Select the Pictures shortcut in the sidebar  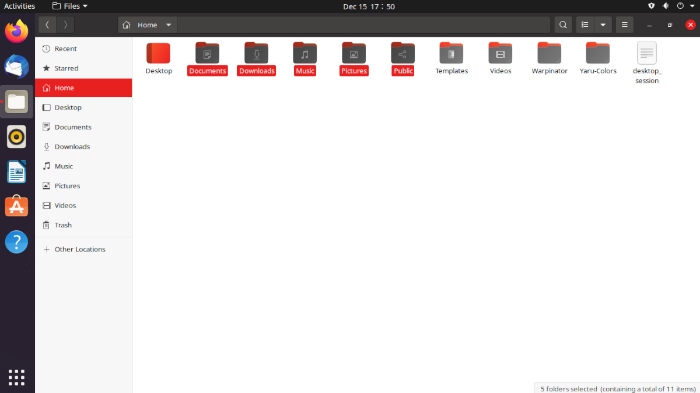point(66,185)
